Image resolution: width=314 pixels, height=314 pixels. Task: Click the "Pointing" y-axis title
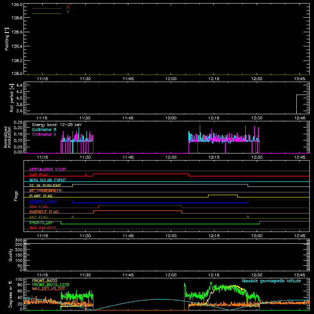click(7, 39)
